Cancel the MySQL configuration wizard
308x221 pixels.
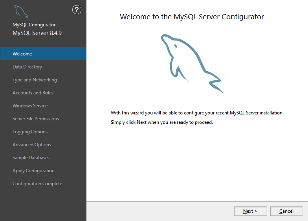286,211
